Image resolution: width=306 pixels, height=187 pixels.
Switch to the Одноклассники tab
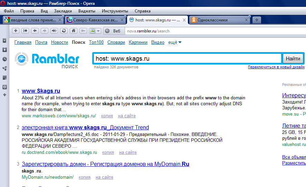pos(220,20)
